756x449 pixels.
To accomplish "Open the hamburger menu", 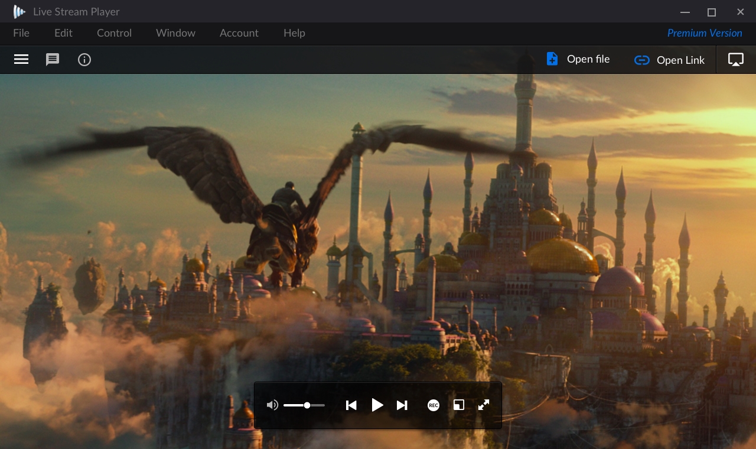I will (x=21, y=59).
